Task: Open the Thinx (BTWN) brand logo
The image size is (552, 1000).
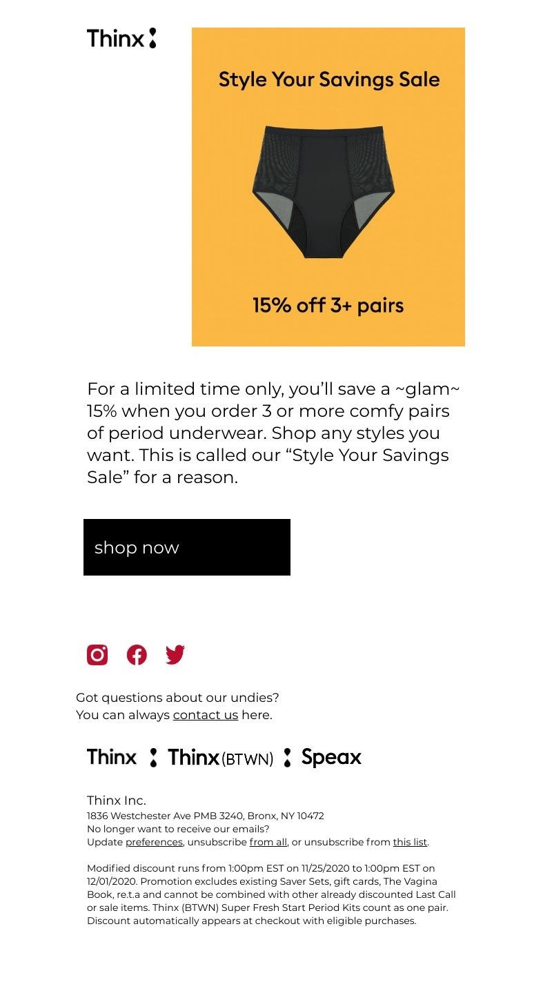Action: [221, 758]
